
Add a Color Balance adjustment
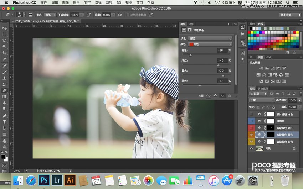pos(264,75)
